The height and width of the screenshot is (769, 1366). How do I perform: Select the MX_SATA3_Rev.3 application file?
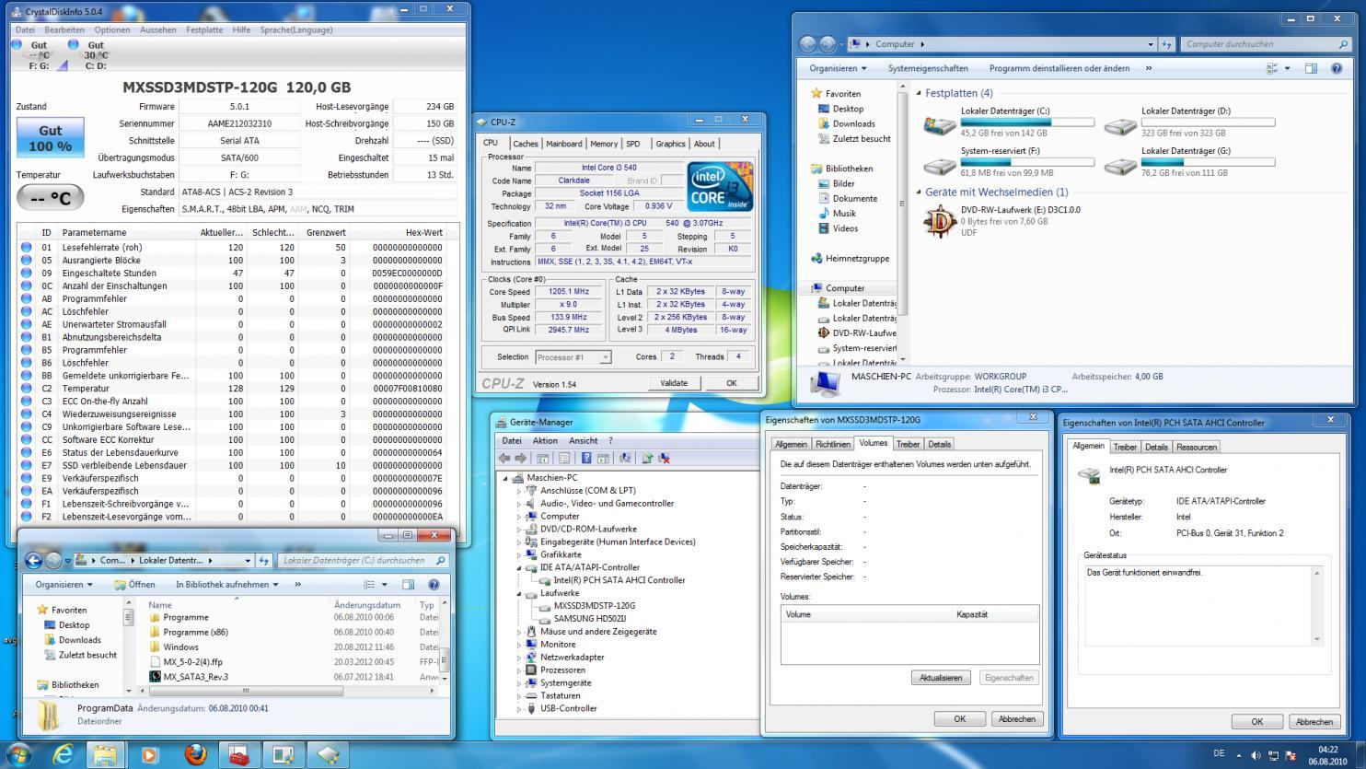[195, 677]
